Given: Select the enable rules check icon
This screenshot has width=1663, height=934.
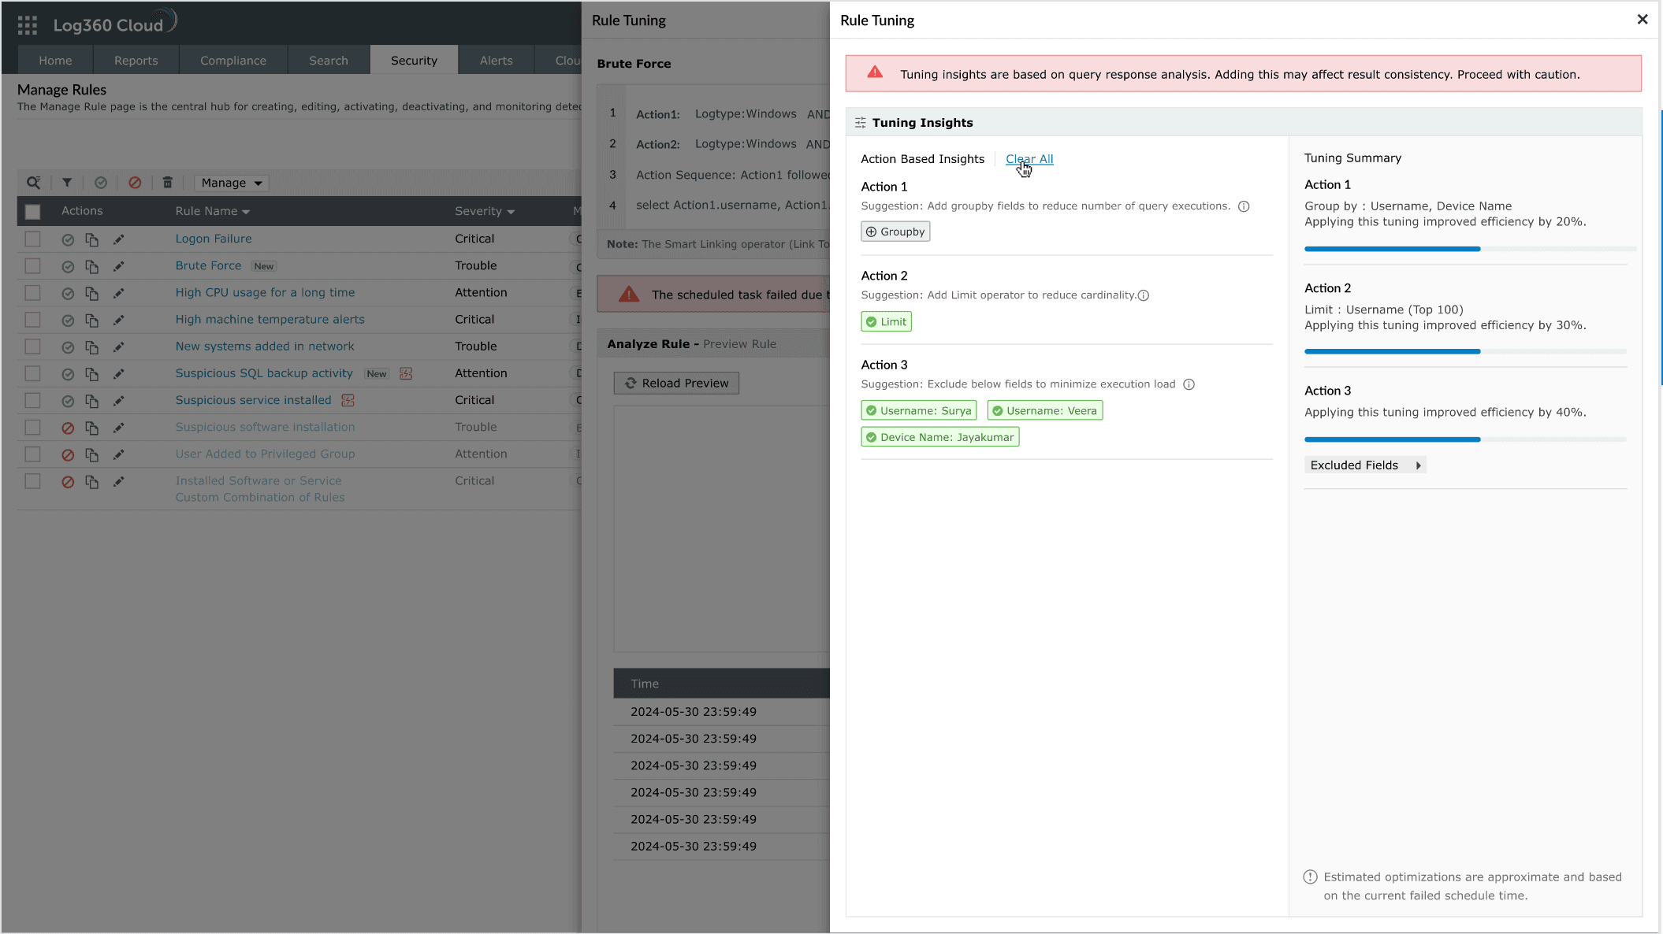Looking at the screenshot, I should click(x=101, y=182).
